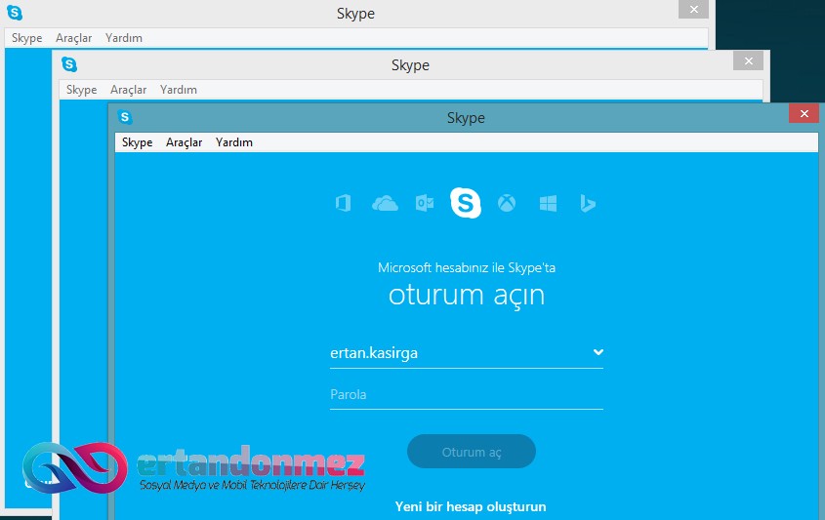This screenshot has height=520, width=825.
Task: Close the rearmost Skype window
Action: pyautogui.click(x=693, y=10)
